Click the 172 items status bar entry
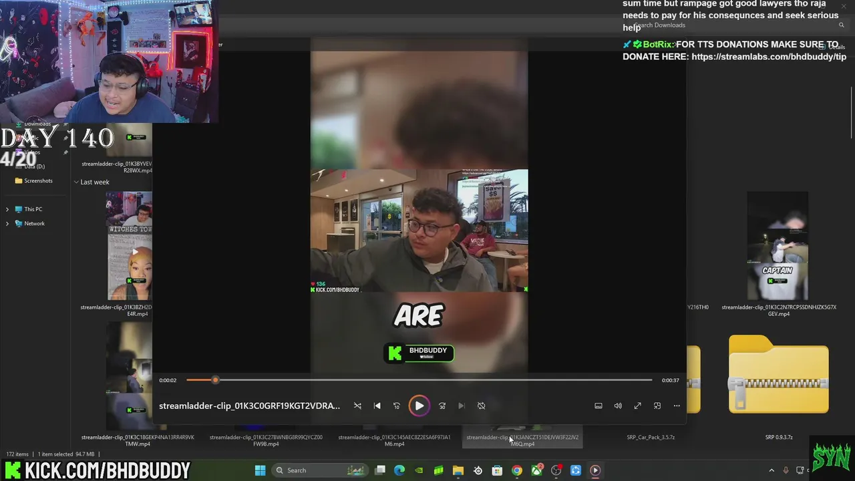The height and width of the screenshot is (481, 855). coord(17,454)
